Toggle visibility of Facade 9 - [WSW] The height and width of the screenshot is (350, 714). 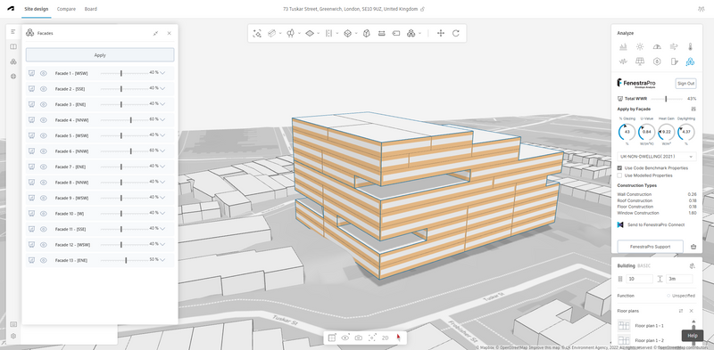coord(43,199)
